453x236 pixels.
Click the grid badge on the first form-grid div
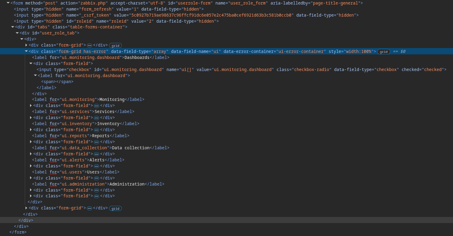click(115, 46)
